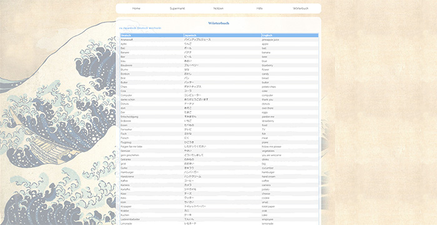Select the German word 'klein'
The image size is (437, 225).
click(x=123, y=202)
